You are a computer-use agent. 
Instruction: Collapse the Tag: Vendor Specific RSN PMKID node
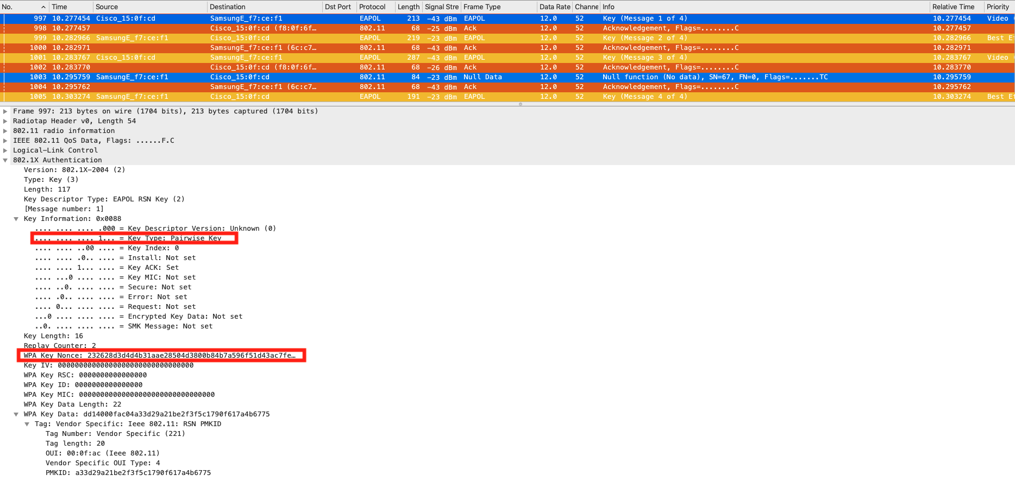(x=27, y=424)
